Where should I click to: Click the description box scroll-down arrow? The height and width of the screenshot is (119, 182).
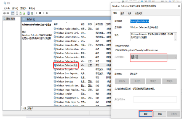coord(175,39)
